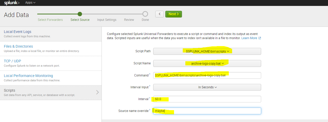Open the Interval Input In Seconds dropdown
This screenshot has width=328, height=122.
pos(207,87)
